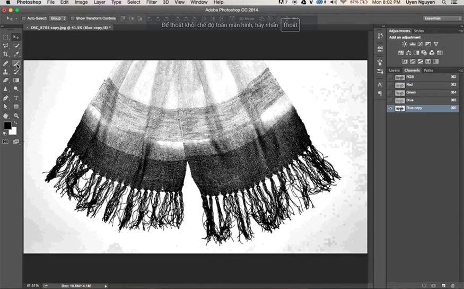Add a Photo Filter adjustment

424,53
